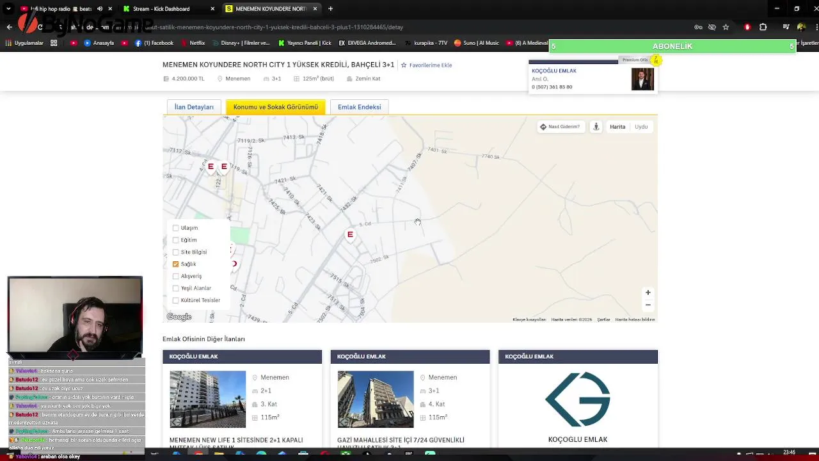This screenshot has width=819, height=461.
Task: Click the agent phone number 0 (507) 361 85 80
Action: 552,87
